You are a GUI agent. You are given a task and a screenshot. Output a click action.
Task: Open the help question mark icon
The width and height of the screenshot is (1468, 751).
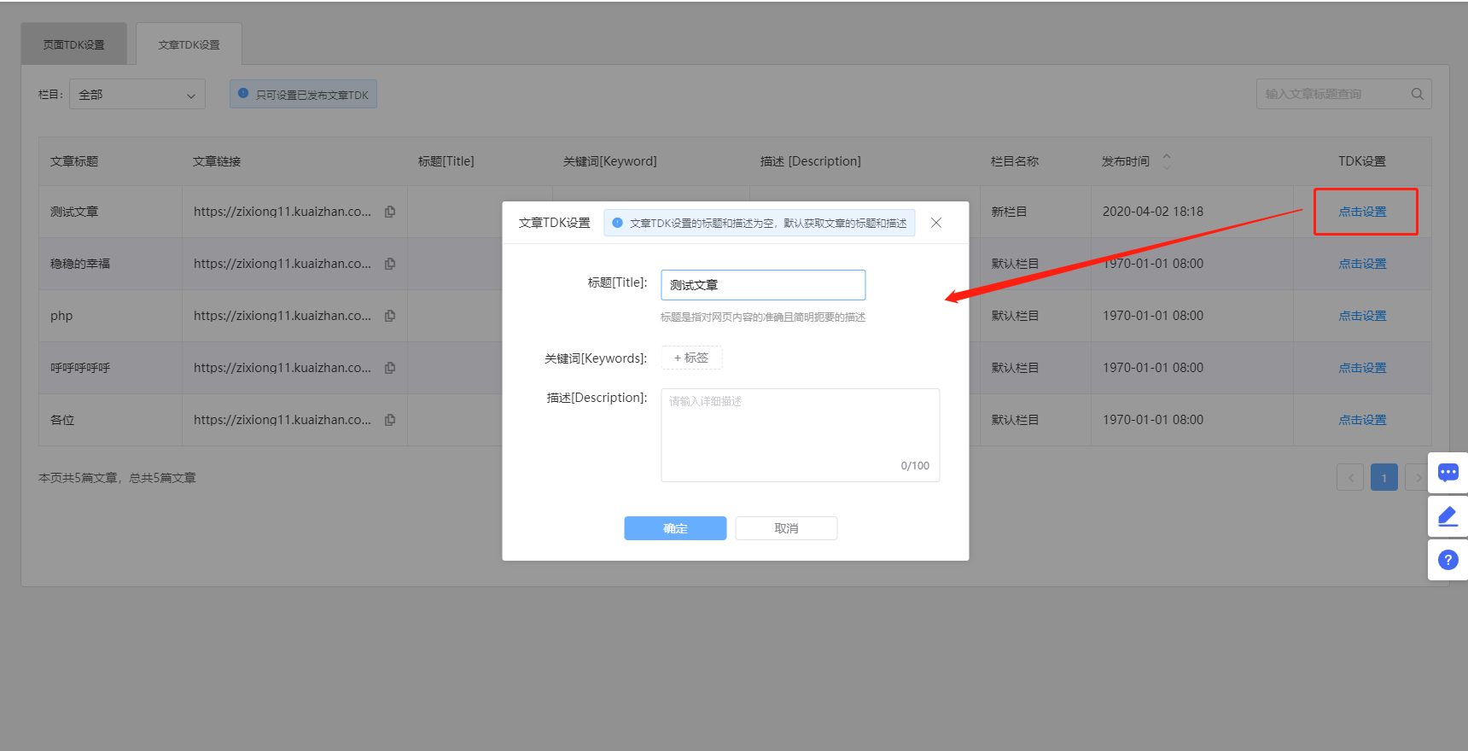pyautogui.click(x=1448, y=560)
